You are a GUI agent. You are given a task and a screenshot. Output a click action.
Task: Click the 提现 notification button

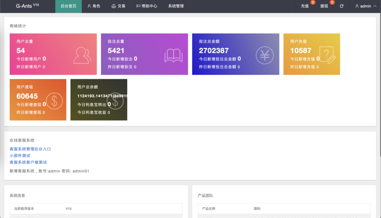click(x=324, y=6)
